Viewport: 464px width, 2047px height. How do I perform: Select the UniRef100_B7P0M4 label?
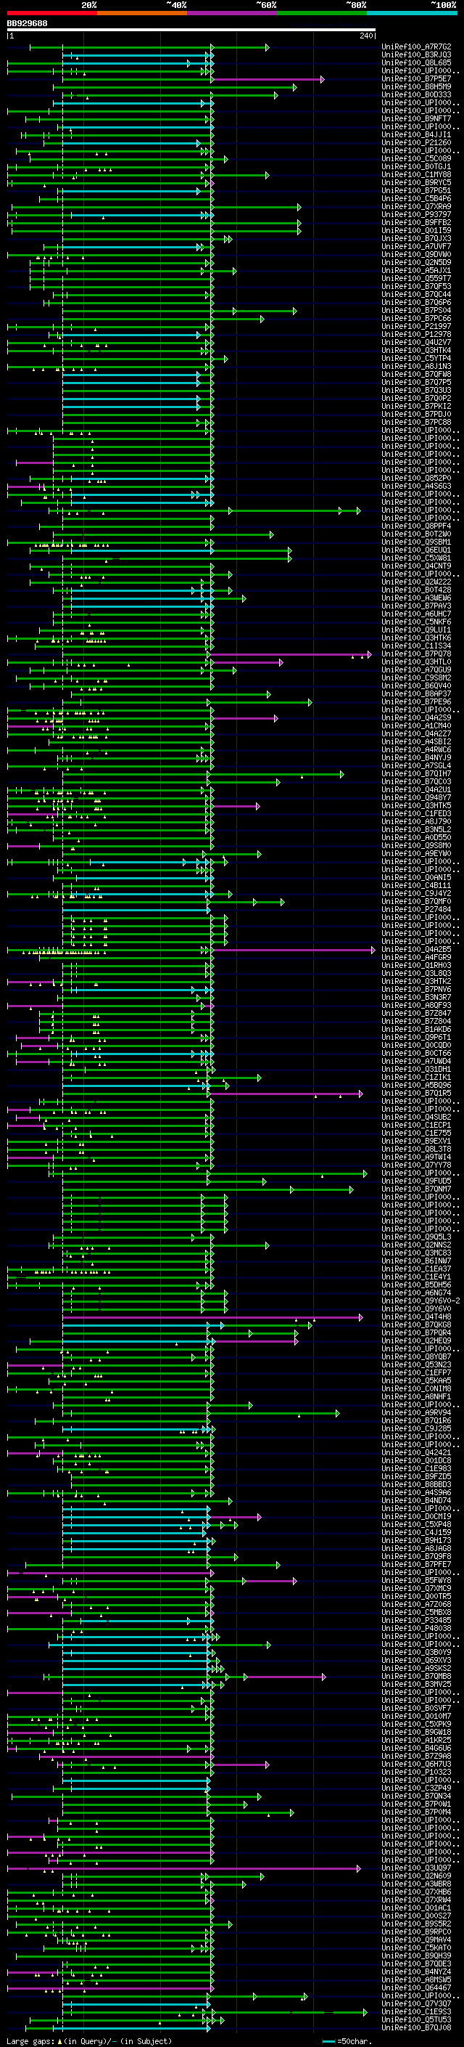click(416, 1812)
